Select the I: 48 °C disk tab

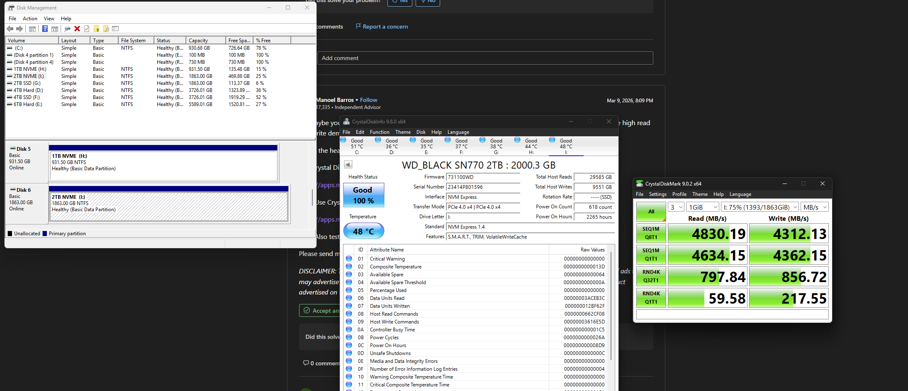[566, 146]
